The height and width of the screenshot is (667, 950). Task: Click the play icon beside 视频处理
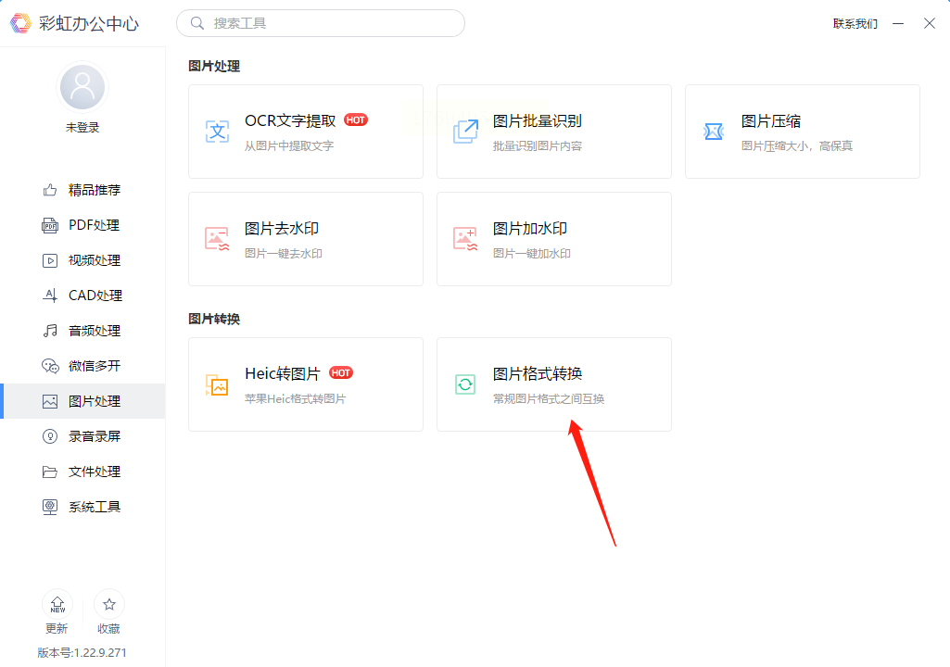50,260
